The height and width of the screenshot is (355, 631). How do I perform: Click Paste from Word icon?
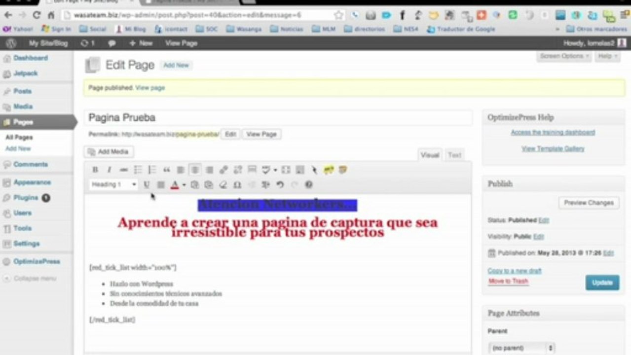click(x=209, y=185)
